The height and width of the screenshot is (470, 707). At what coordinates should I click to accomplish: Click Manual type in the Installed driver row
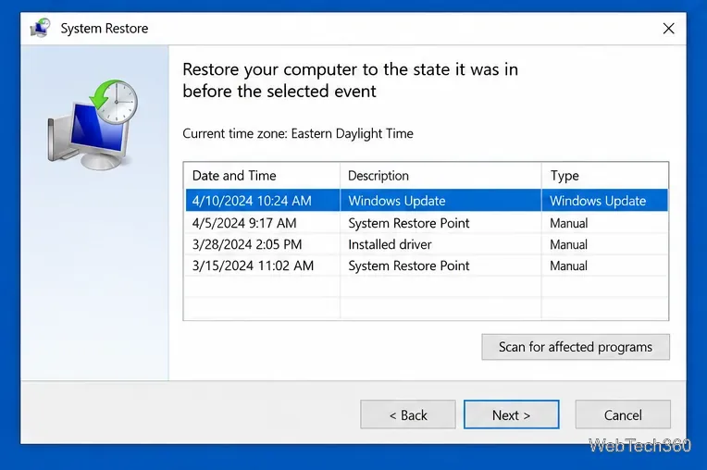tap(568, 244)
